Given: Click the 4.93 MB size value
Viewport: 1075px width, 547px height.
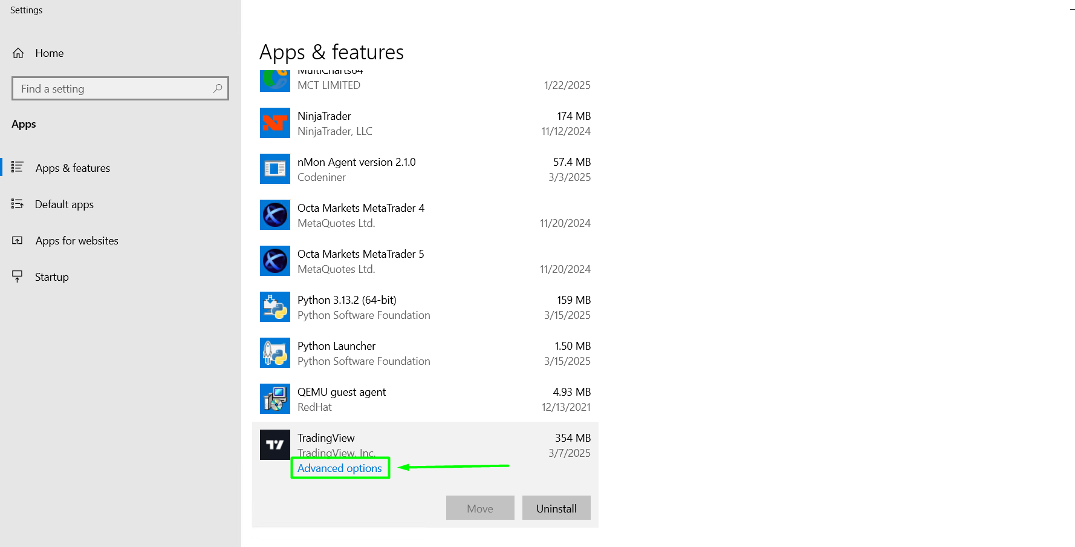Looking at the screenshot, I should pyautogui.click(x=572, y=392).
